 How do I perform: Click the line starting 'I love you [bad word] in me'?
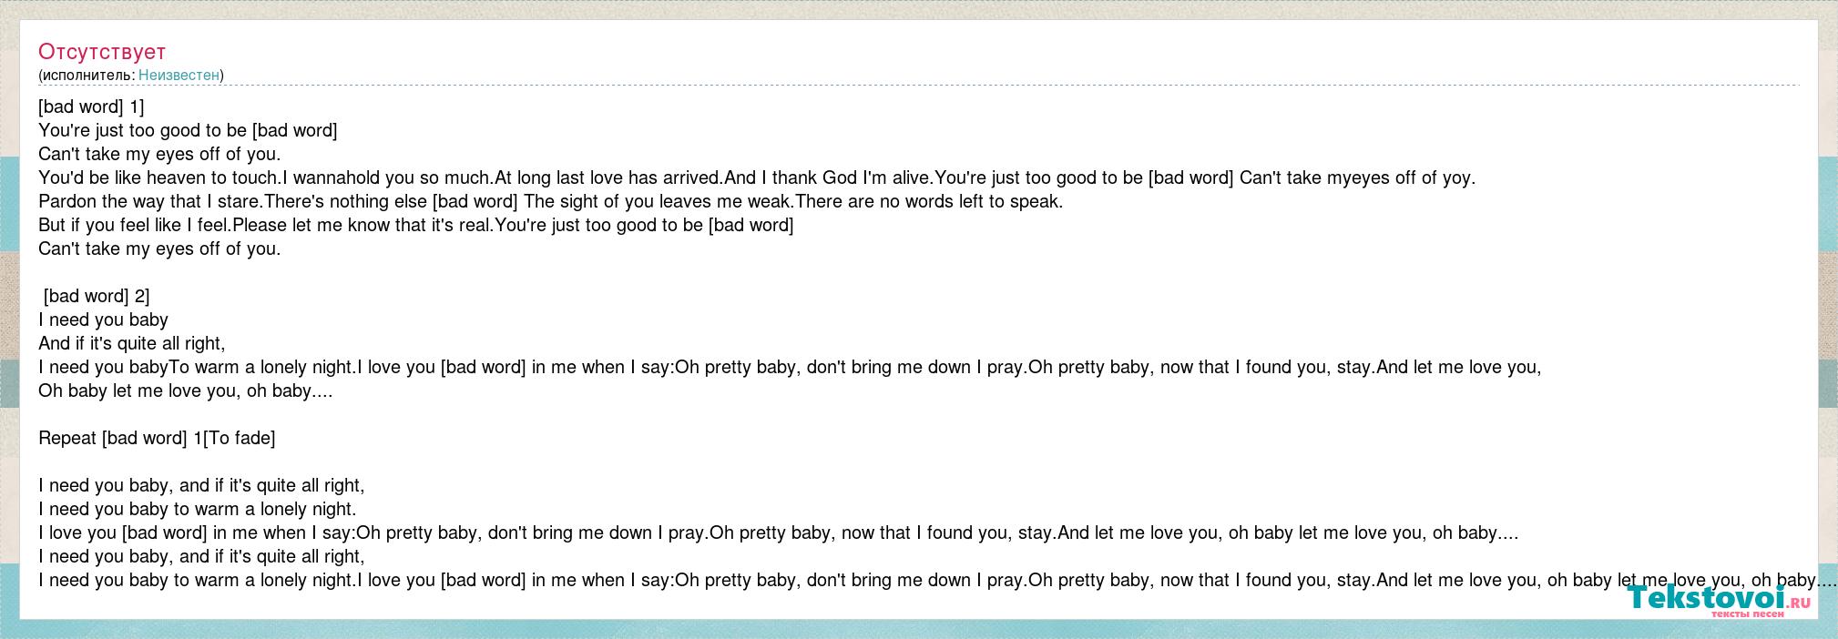pos(779,532)
